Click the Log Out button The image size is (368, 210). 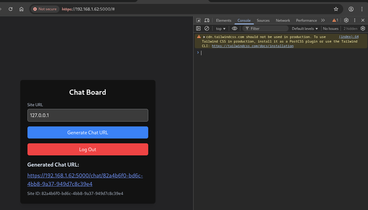pyautogui.click(x=88, y=149)
